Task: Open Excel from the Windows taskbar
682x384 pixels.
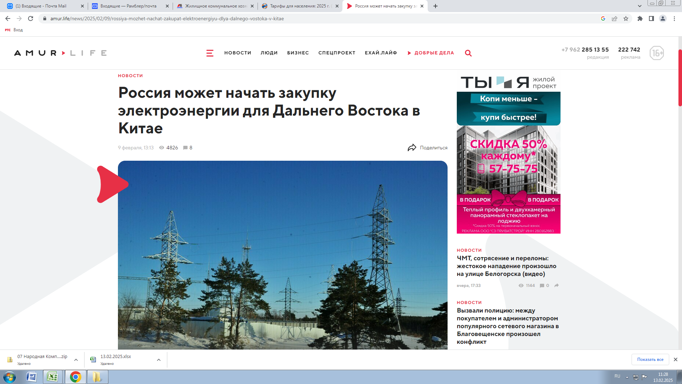Action: tap(53, 377)
